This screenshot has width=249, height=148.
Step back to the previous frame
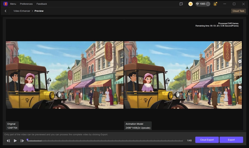(8, 141)
